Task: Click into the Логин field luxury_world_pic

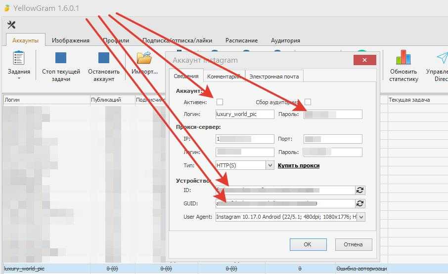Action: pyautogui.click(x=244, y=114)
